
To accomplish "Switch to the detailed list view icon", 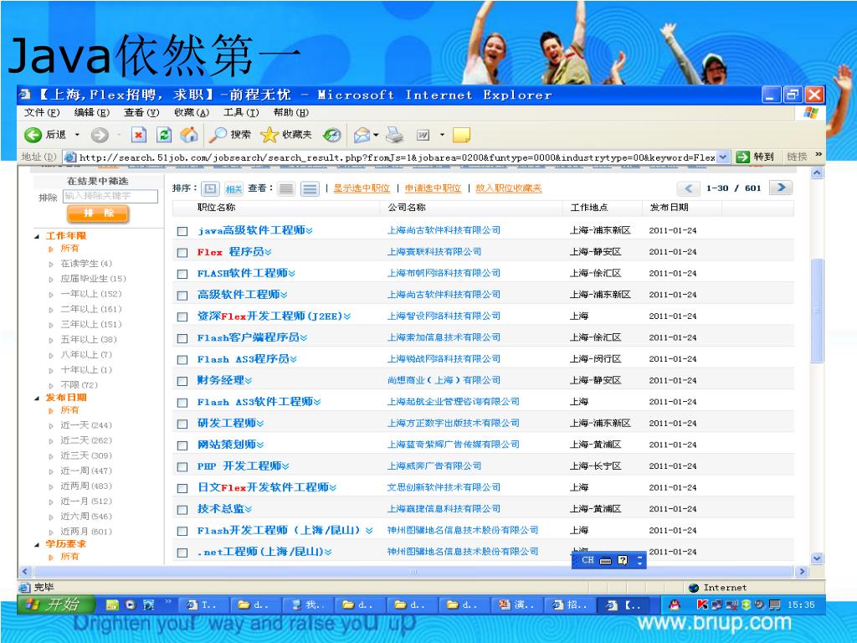I will pyautogui.click(x=310, y=188).
